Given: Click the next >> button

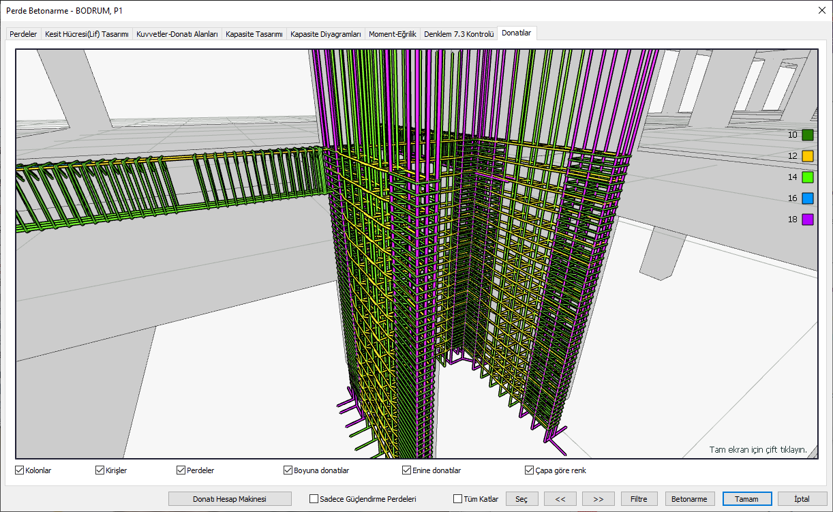Looking at the screenshot, I should pyautogui.click(x=598, y=499).
